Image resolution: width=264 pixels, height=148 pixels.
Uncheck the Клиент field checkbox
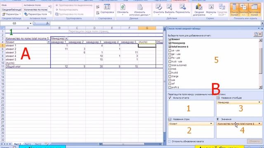pyautogui.click(x=170, y=39)
